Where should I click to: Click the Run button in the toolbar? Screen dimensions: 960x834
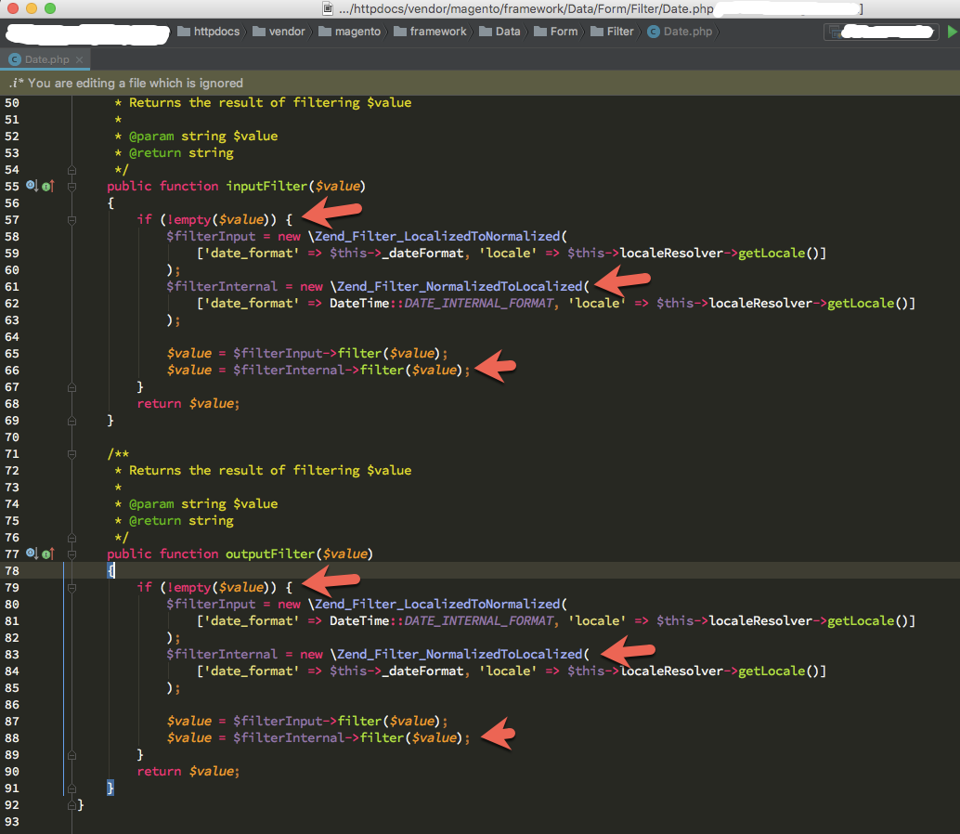pos(952,31)
